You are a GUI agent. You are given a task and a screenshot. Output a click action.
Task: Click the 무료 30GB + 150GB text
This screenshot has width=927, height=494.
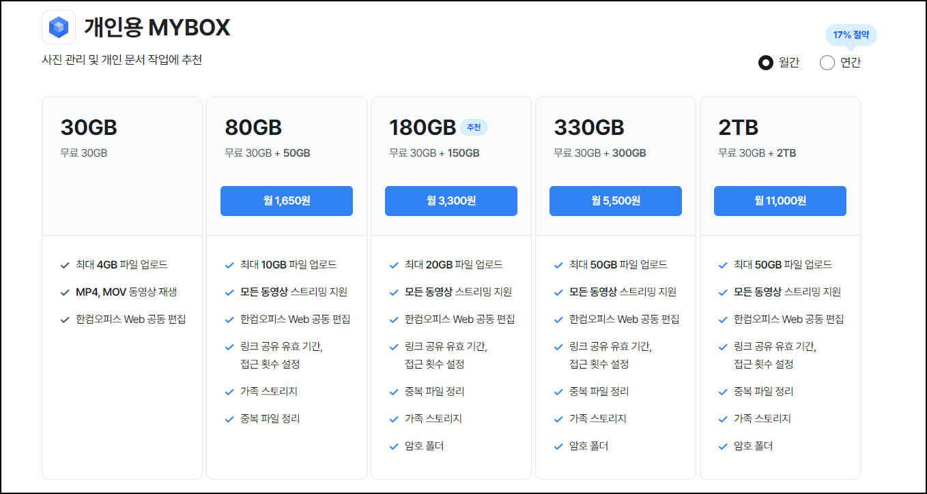point(434,153)
